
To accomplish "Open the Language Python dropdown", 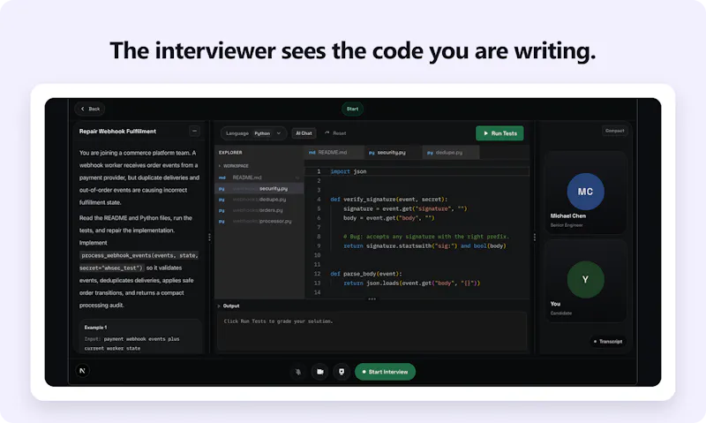I will click(x=253, y=133).
